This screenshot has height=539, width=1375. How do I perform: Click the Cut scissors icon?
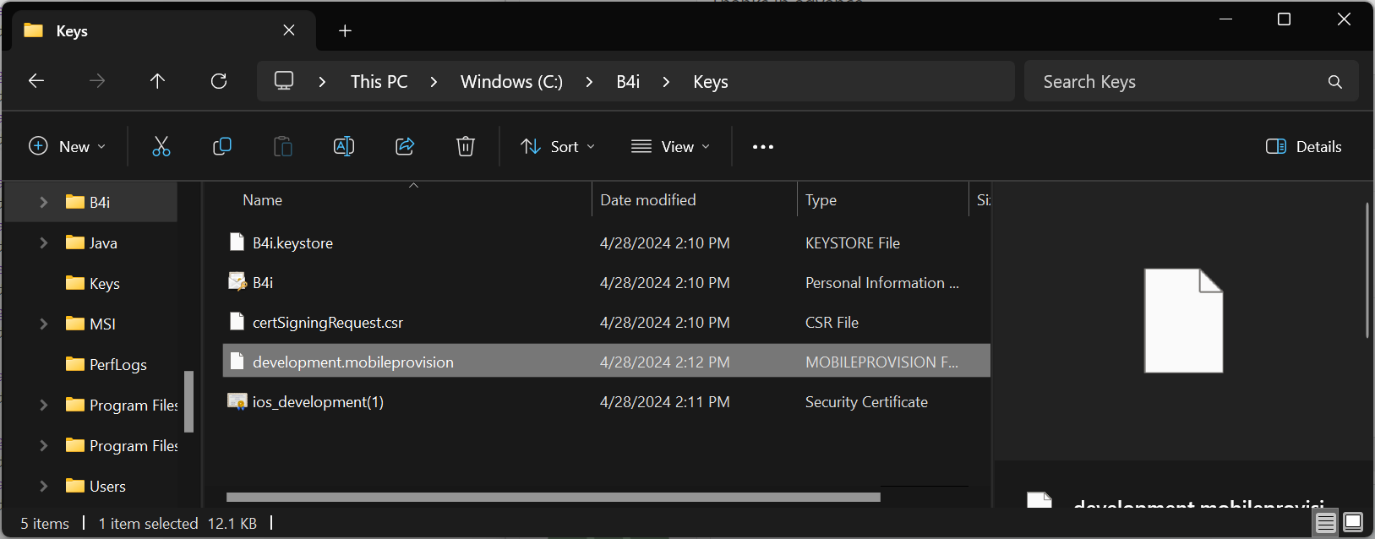click(161, 147)
